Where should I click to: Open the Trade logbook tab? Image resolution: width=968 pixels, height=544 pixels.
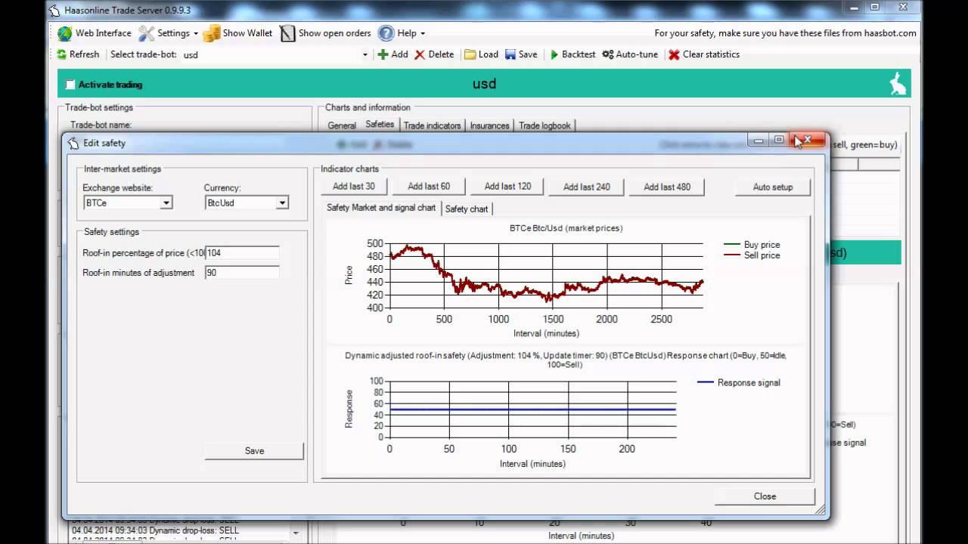[544, 125]
